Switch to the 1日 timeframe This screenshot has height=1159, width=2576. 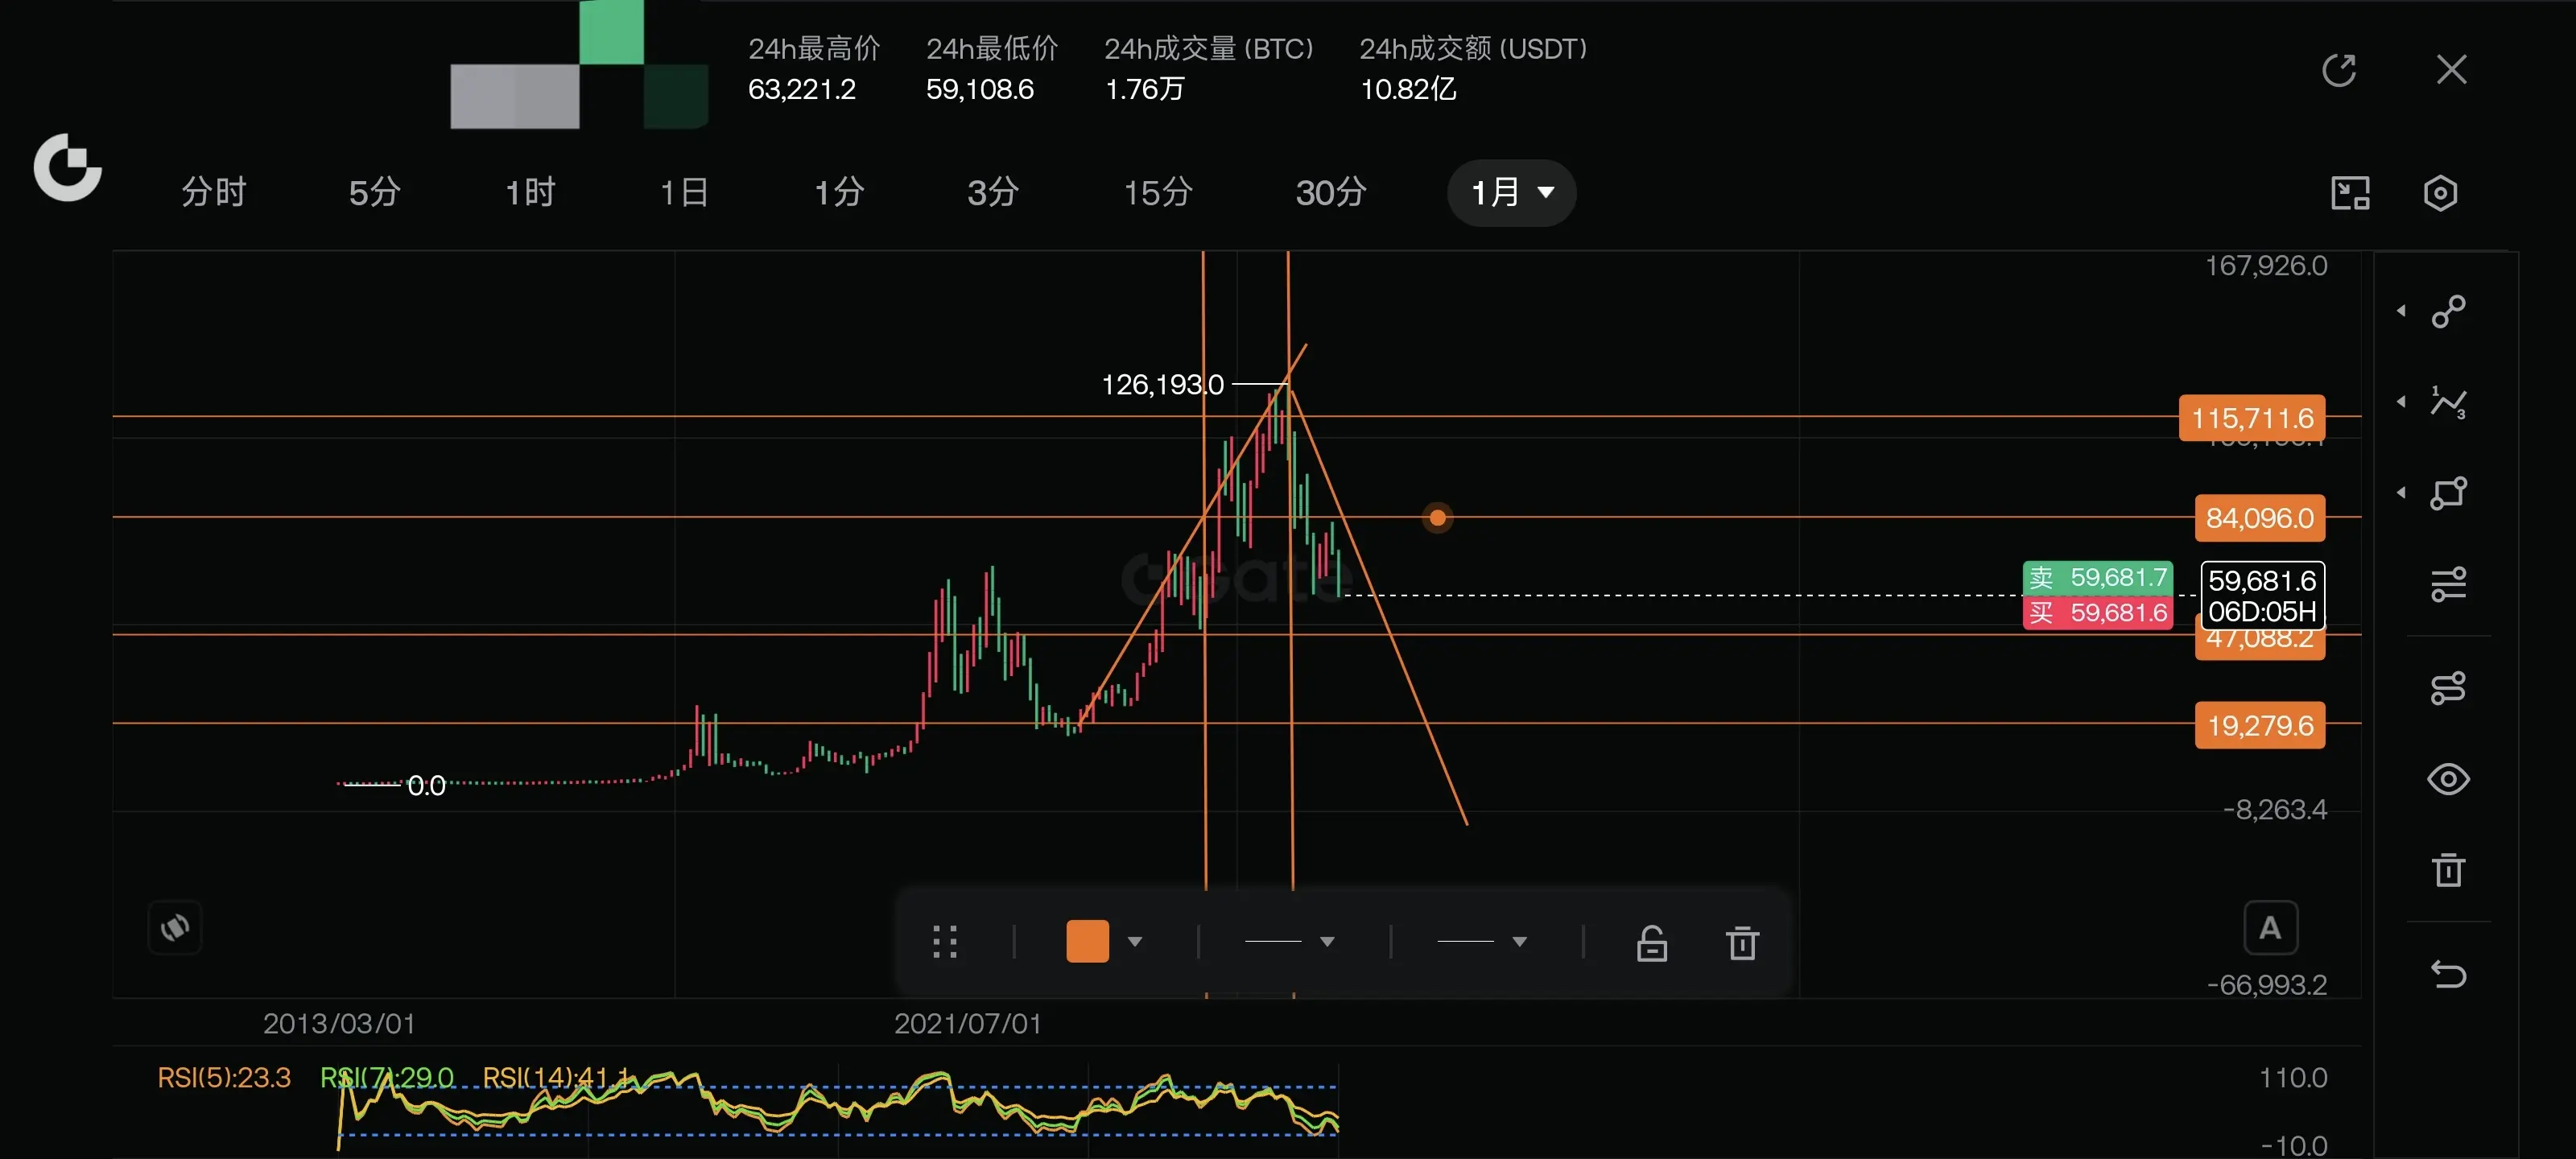pos(685,192)
